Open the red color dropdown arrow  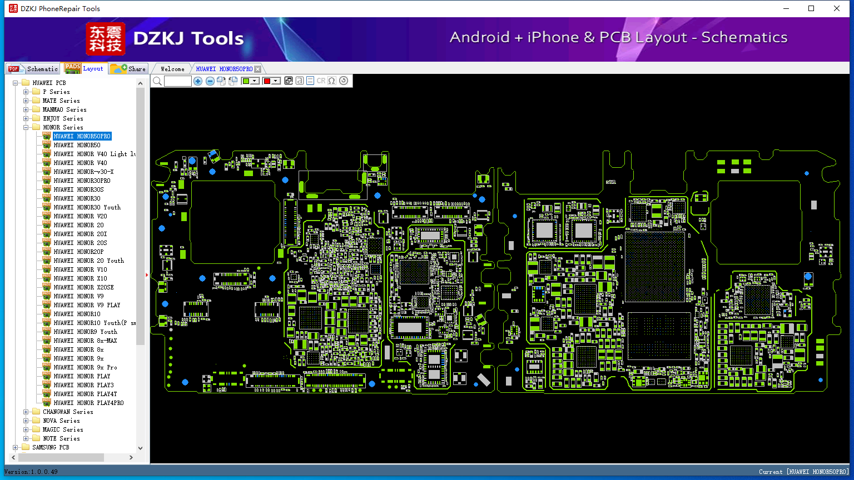276,81
